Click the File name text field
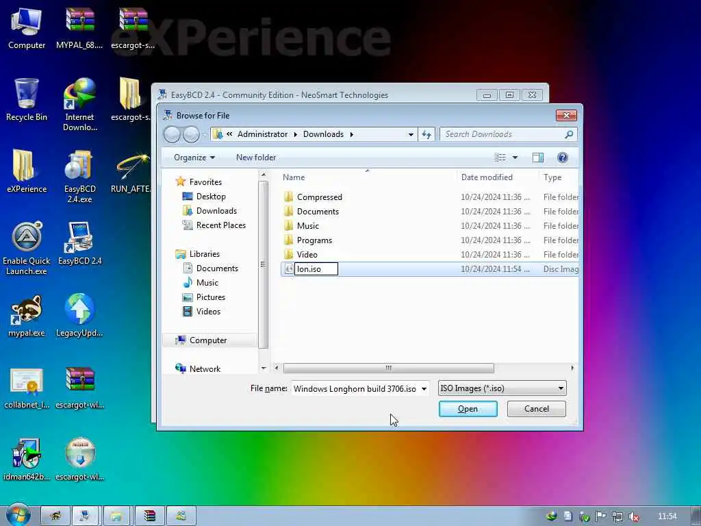701x526 pixels. 356,389
